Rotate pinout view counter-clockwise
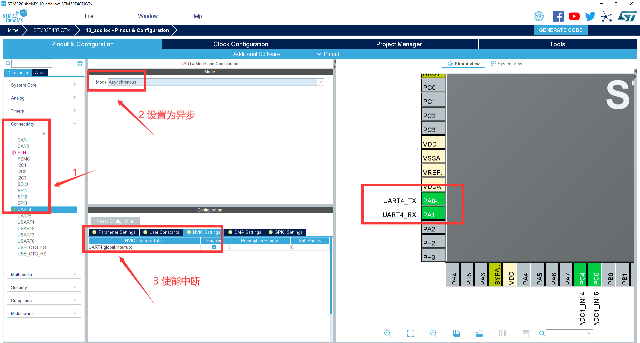This screenshot has height=343, width=640. tap(480, 333)
